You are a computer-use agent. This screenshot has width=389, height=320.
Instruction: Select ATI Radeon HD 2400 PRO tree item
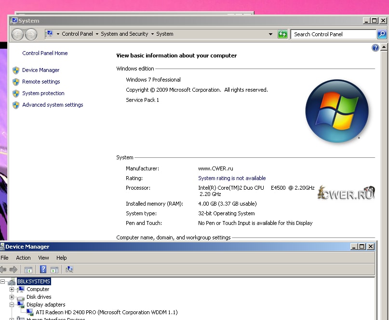pos(107,312)
